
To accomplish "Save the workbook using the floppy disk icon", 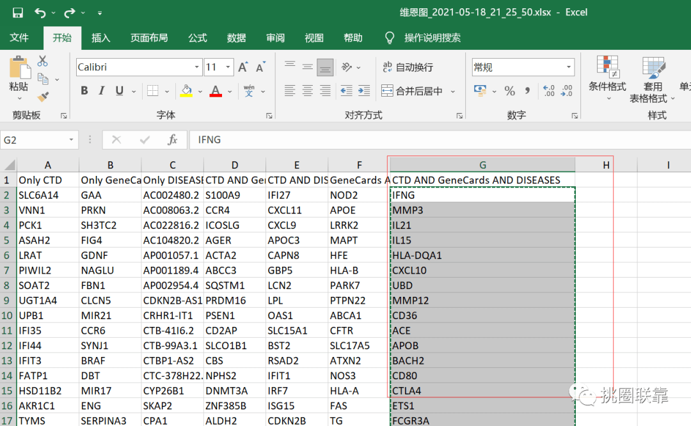I will click(17, 12).
